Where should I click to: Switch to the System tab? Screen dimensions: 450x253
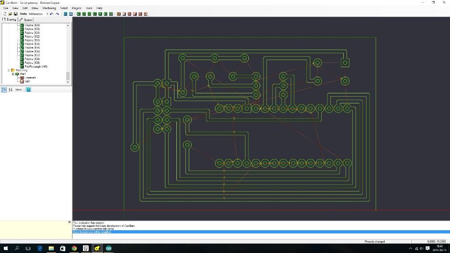[26, 20]
